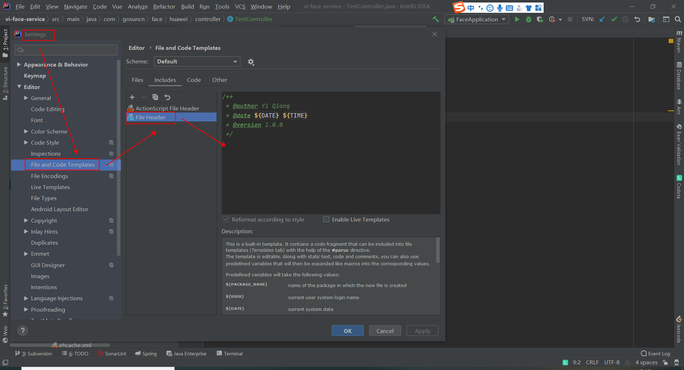Screen dimensions: 684x370
Task: Expand the Code Style node
Action: click(26, 142)
